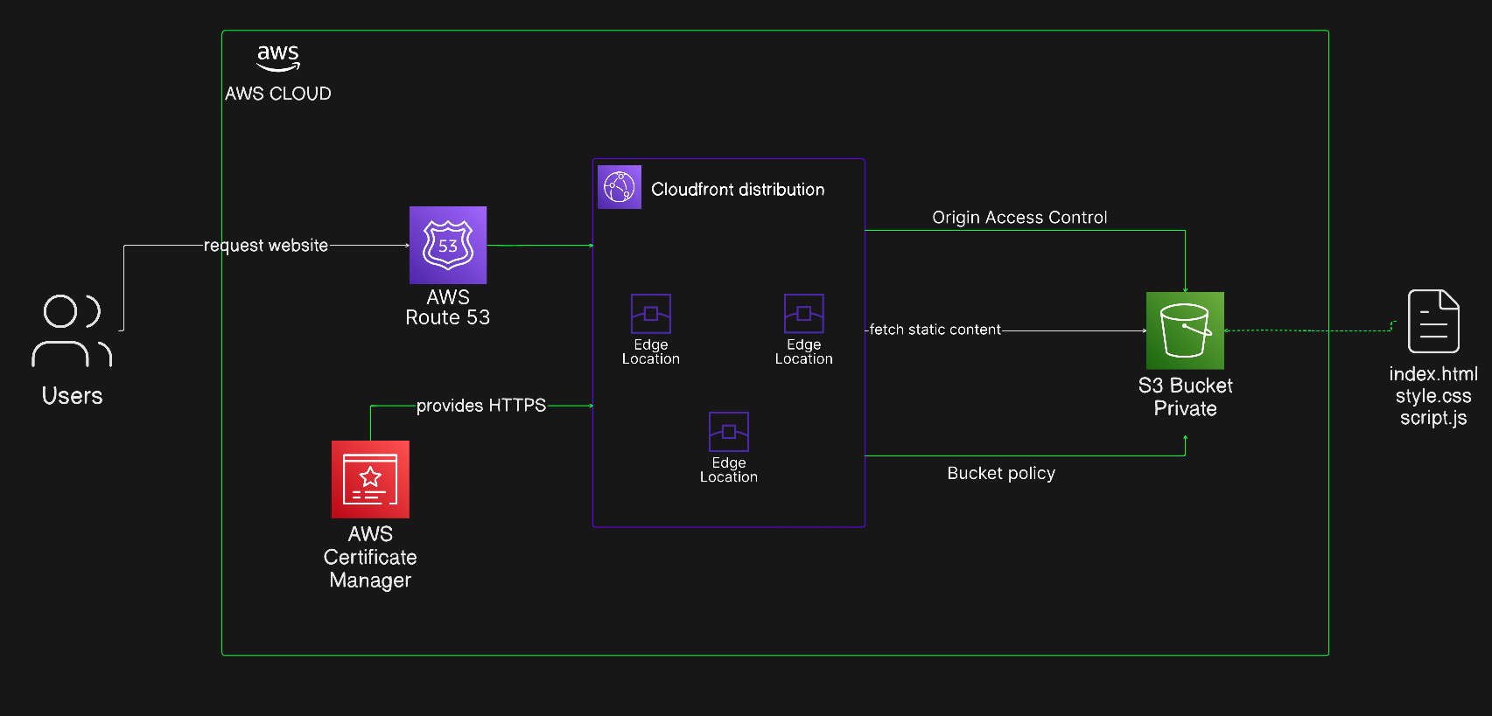Select the 'request website' arrow label
This screenshot has height=716, width=1492.
pyautogui.click(x=266, y=246)
